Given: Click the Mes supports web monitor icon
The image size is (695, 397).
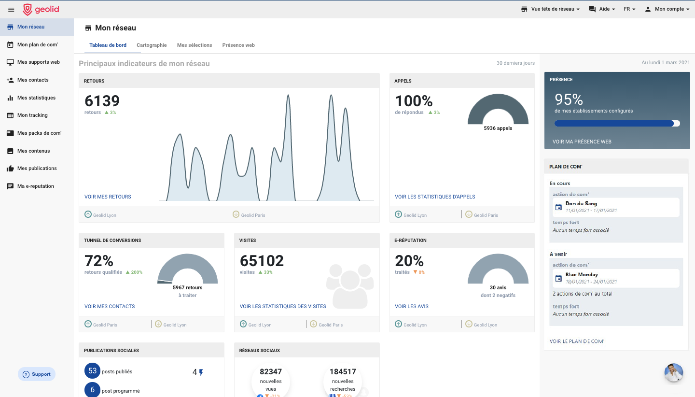Looking at the screenshot, I should pyautogui.click(x=10, y=62).
